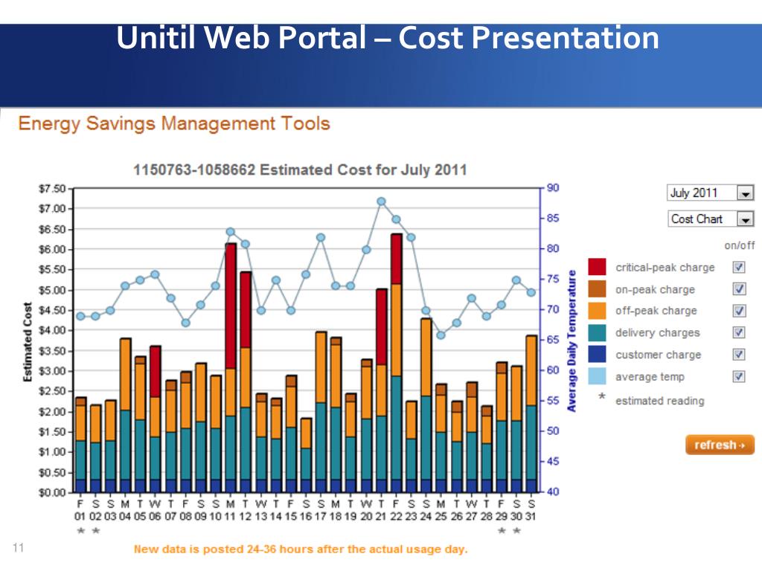Viewport: 762px width, 571px height.
Task: Click the July 22 cost bar
Action: [x=396, y=363]
